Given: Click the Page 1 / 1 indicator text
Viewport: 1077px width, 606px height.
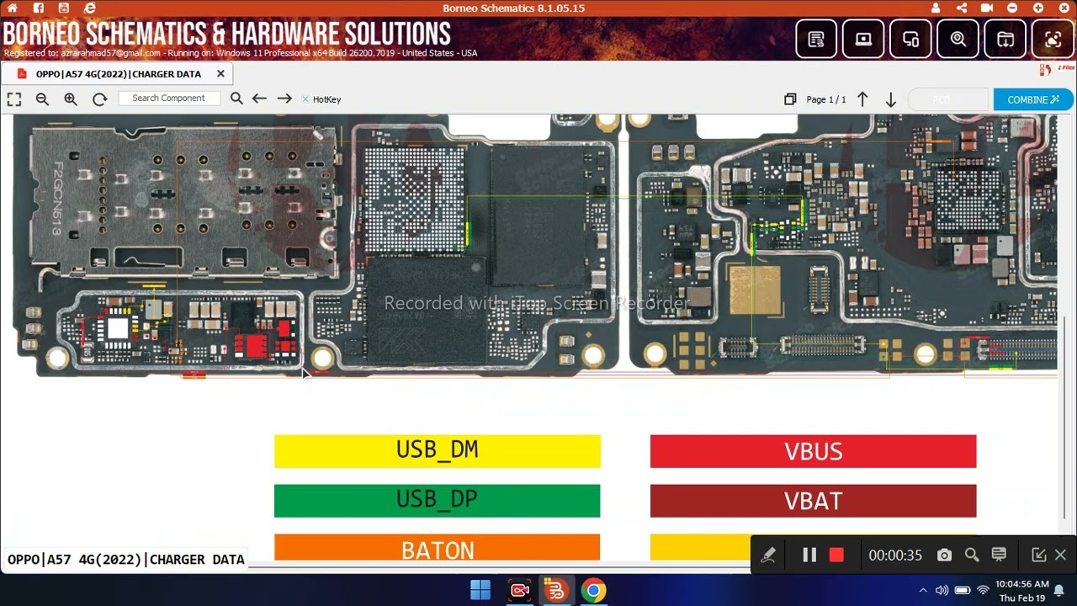Looking at the screenshot, I should [826, 99].
